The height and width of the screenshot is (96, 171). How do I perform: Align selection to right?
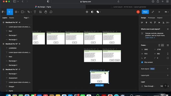[151, 22]
